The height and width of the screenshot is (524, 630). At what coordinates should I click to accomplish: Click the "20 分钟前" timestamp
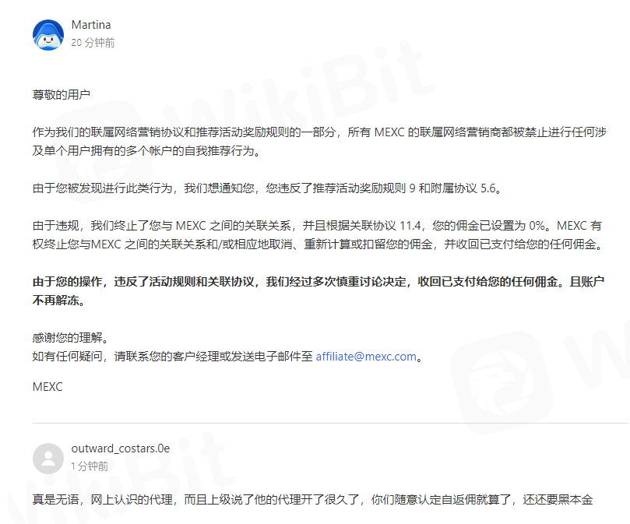(x=93, y=43)
